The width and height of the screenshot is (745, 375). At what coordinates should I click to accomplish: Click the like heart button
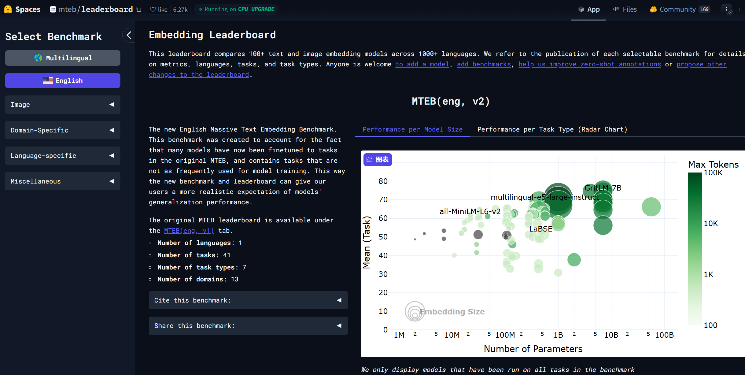point(159,9)
